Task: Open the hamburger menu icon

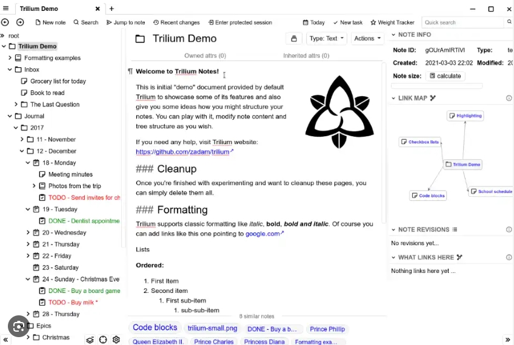Action: [5, 8]
